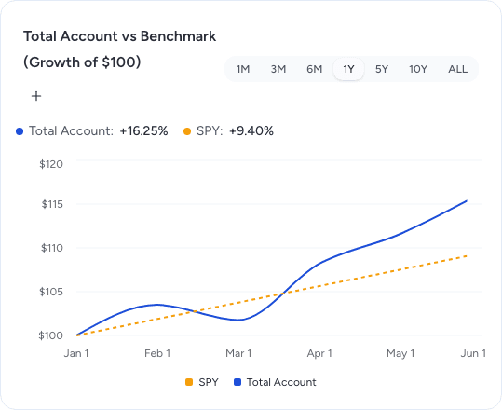Select the ALL time range
The height and width of the screenshot is (410, 502).
457,69
